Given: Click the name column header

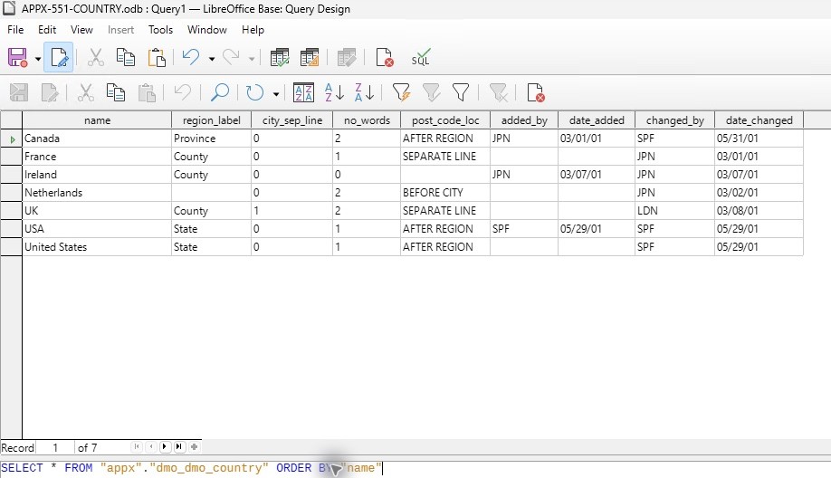Looking at the screenshot, I should pos(97,120).
